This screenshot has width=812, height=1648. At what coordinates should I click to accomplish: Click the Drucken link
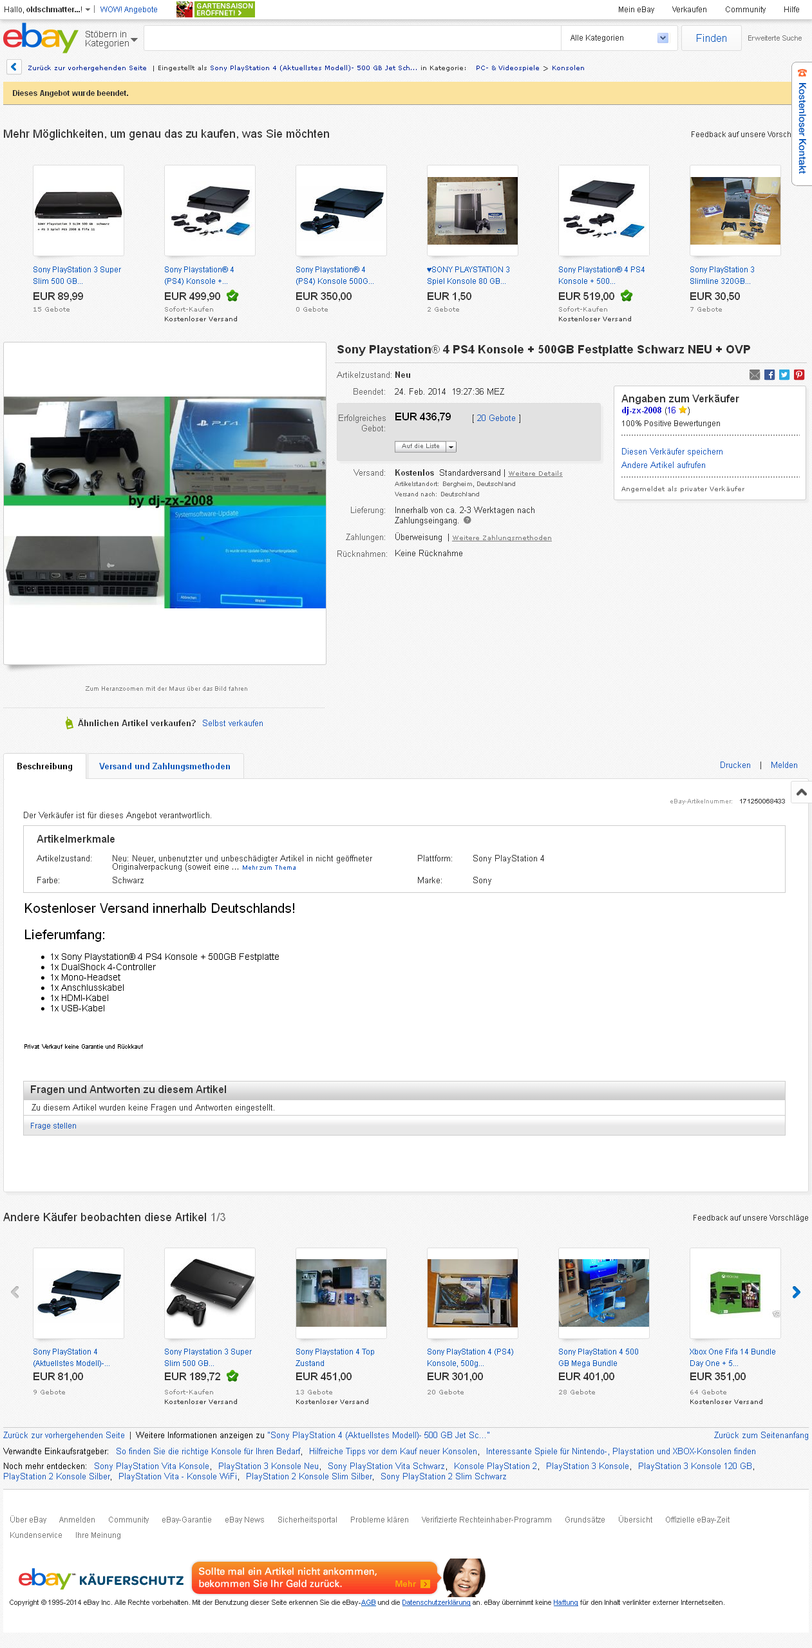tap(735, 765)
